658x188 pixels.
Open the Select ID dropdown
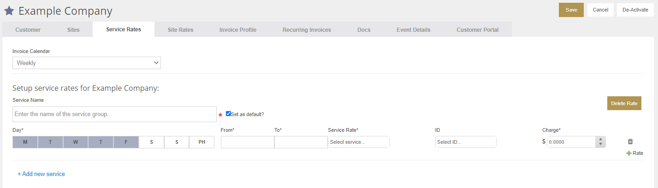coord(466,142)
